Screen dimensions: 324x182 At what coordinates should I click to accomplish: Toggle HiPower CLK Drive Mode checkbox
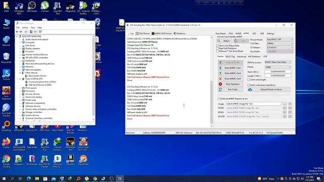[x=217, y=51]
